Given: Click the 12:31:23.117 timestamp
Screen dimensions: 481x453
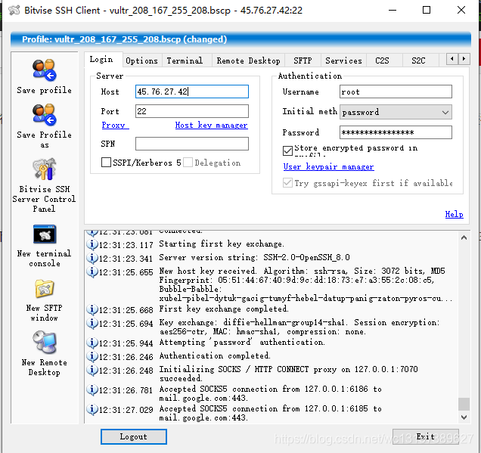Looking at the screenshot, I should [126, 245].
